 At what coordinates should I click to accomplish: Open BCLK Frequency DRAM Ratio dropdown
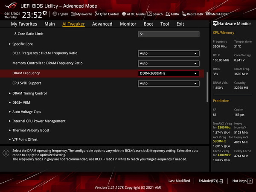click(x=169, y=53)
